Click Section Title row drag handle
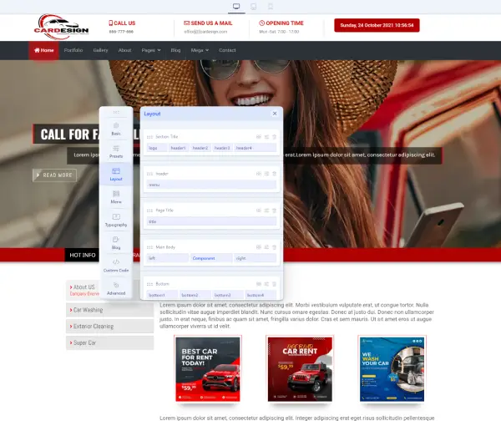 (149, 137)
